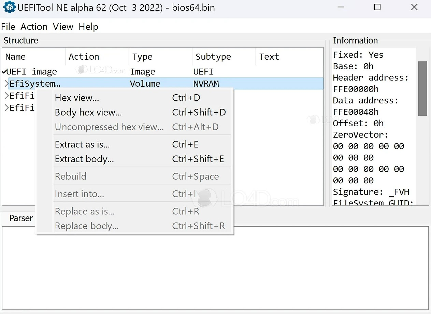
Task: Click the 'ZeroVector:' label
Action: 360,135
